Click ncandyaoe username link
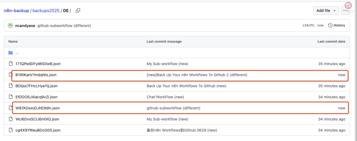Viewport: 357px width, 141px height. (x=25, y=26)
